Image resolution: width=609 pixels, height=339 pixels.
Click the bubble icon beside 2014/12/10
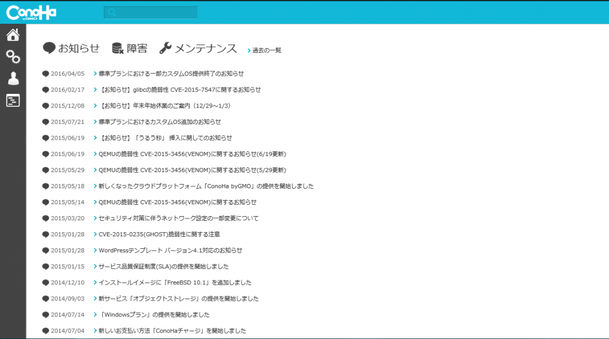(x=45, y=283)
